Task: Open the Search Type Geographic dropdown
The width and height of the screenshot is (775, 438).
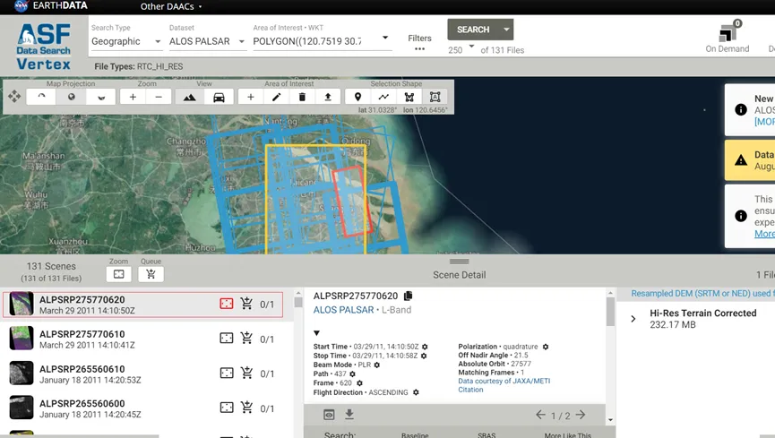Action: [126, 41]
